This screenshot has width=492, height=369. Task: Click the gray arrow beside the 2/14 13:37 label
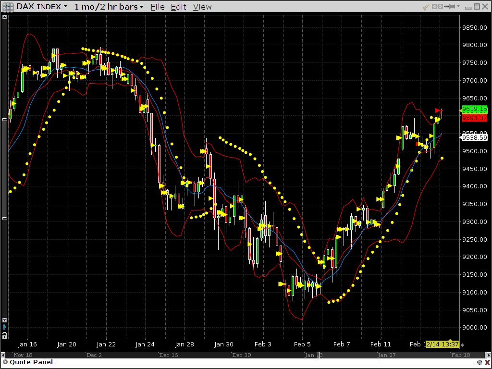[462, 344]
